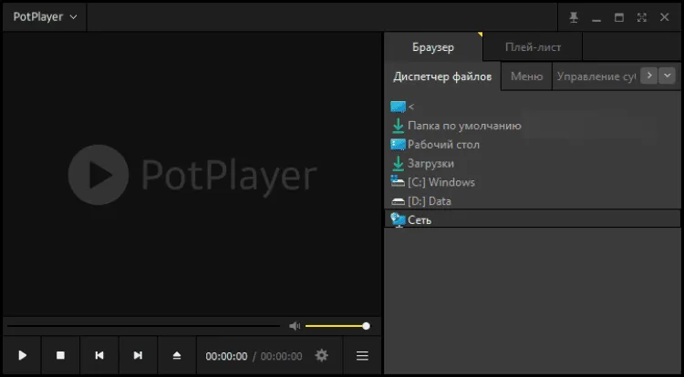Image resolution: width=684 pixels, height=377 pixels.
Task: Go up using the '<' entry
Action: tap(533, 107)
